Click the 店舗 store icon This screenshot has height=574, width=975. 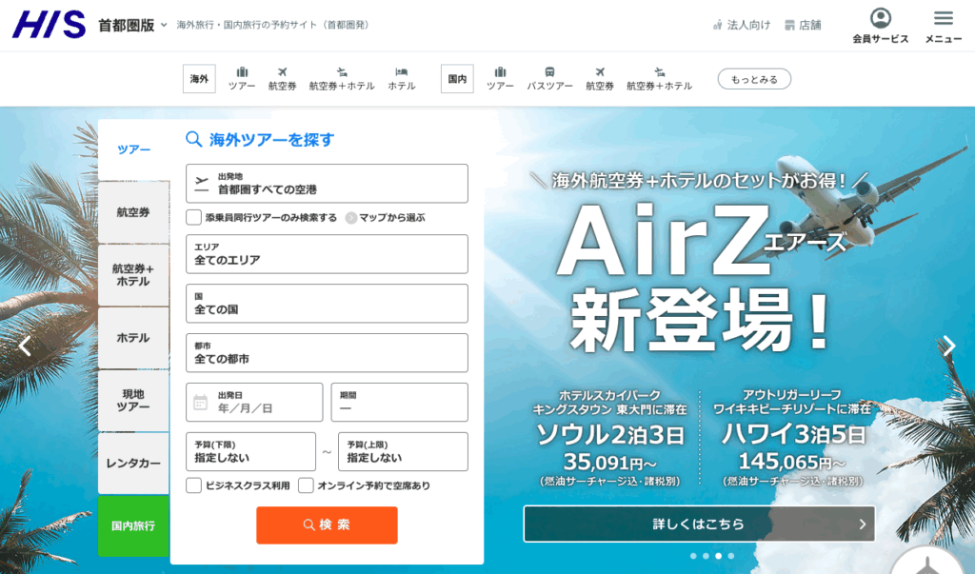[790, 25]
